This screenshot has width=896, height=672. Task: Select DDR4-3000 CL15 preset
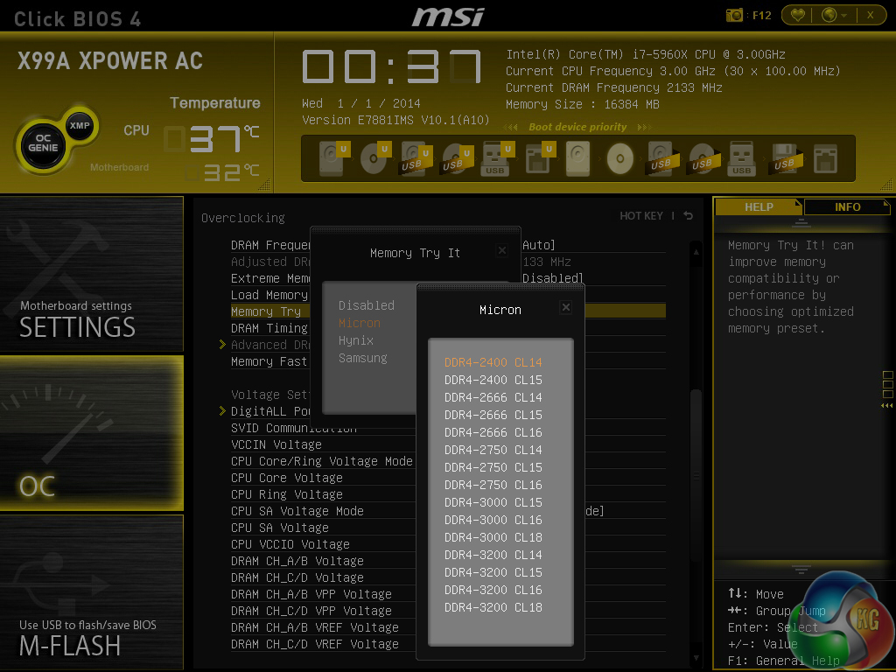click(x=493, y=502)
